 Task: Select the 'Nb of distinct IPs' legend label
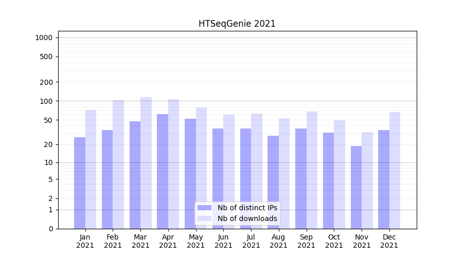[x=247, y=208]
